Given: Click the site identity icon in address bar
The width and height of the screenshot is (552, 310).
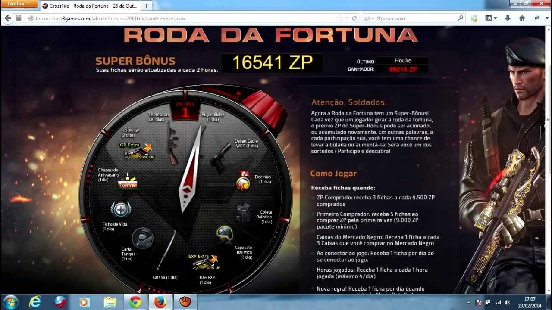Looking at the screenshot, I should (31, 19).
